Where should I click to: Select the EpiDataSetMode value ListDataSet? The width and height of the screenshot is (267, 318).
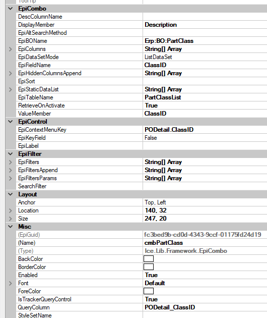[x=205, y=57]
